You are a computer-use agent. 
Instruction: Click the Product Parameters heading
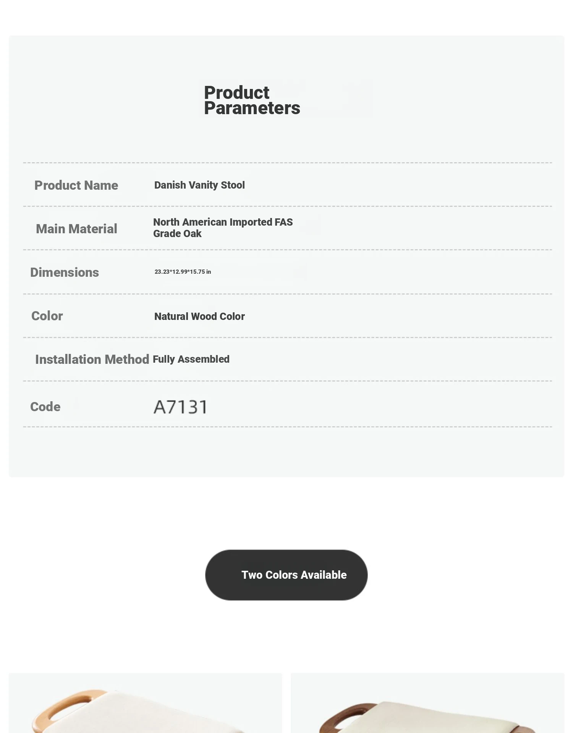(x=252, y=100)
